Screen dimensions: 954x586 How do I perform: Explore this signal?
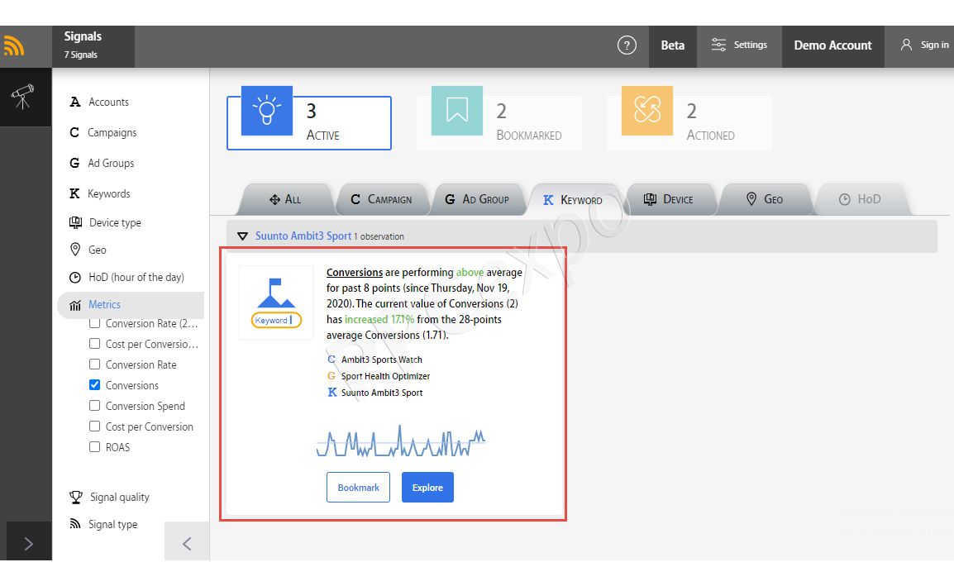click(427, 488)
